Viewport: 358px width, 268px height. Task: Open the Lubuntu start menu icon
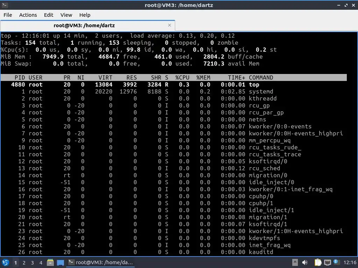[x=6, y=262]
